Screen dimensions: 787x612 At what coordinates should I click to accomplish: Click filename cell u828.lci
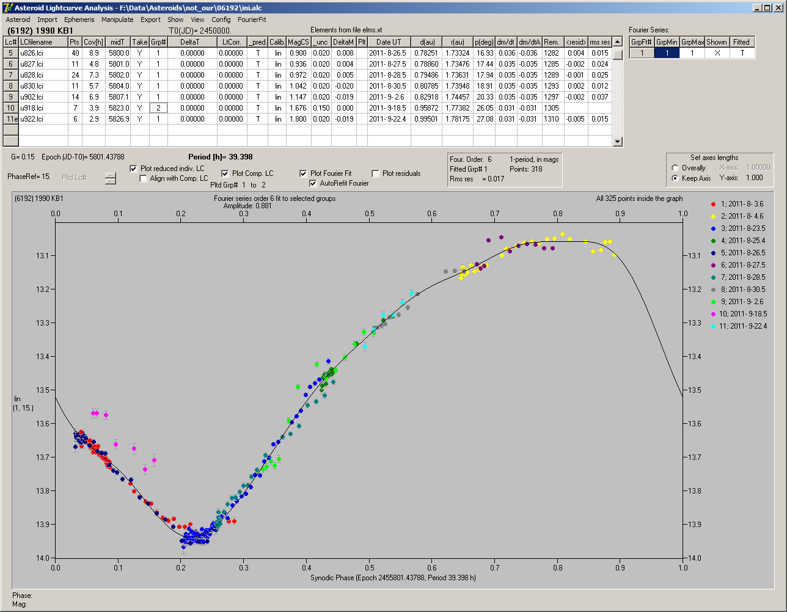pyautogui.click(x=43, y=75)
